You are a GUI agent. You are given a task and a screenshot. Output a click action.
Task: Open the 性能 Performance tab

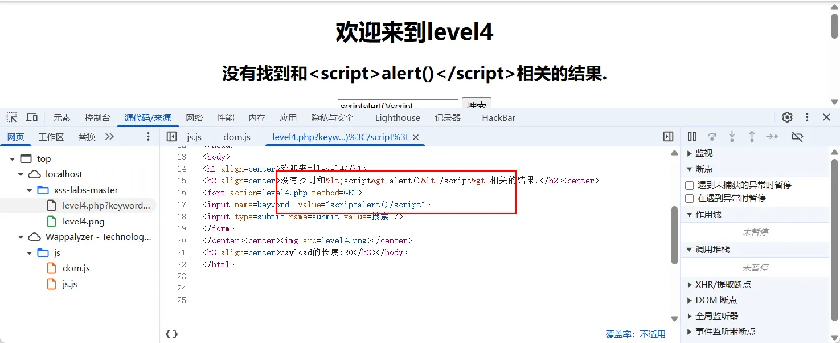pos(226,118)
